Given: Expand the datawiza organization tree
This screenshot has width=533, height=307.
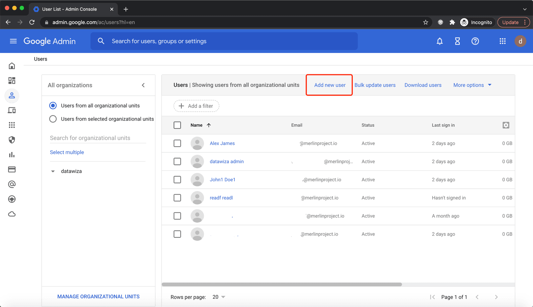Looking at the screenshot, I should (53, 171).
